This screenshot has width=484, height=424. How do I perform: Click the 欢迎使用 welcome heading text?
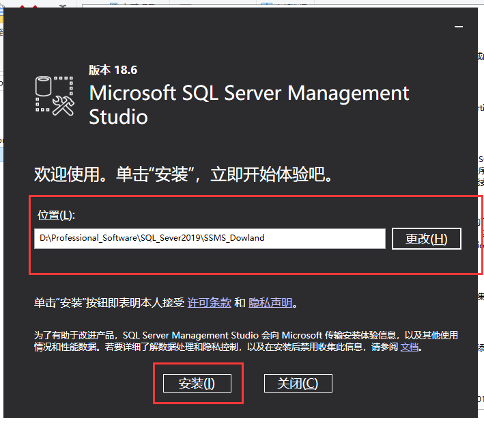point(184,174)
